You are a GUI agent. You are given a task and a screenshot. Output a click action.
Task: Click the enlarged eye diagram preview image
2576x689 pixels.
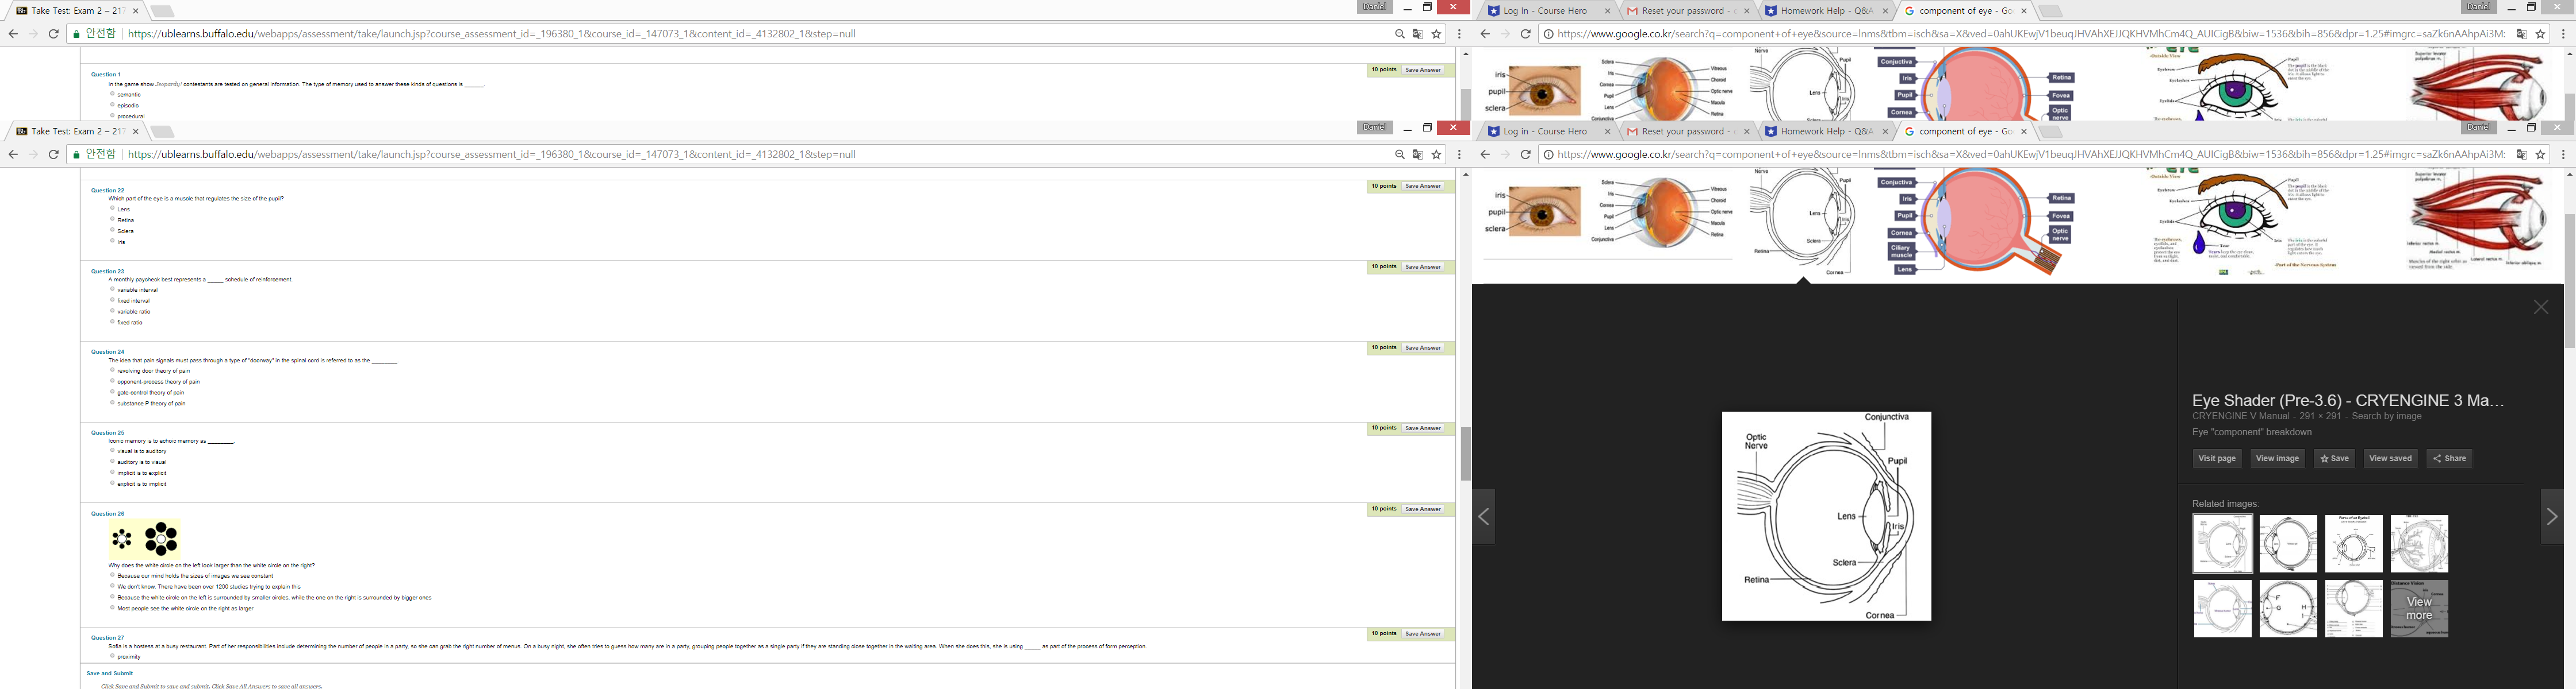[x=1826, y=516]
